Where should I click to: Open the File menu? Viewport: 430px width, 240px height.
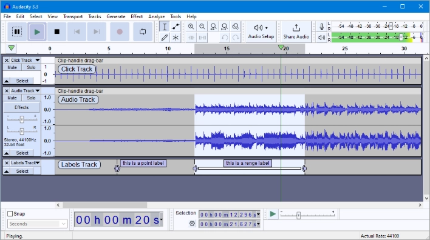7,16
